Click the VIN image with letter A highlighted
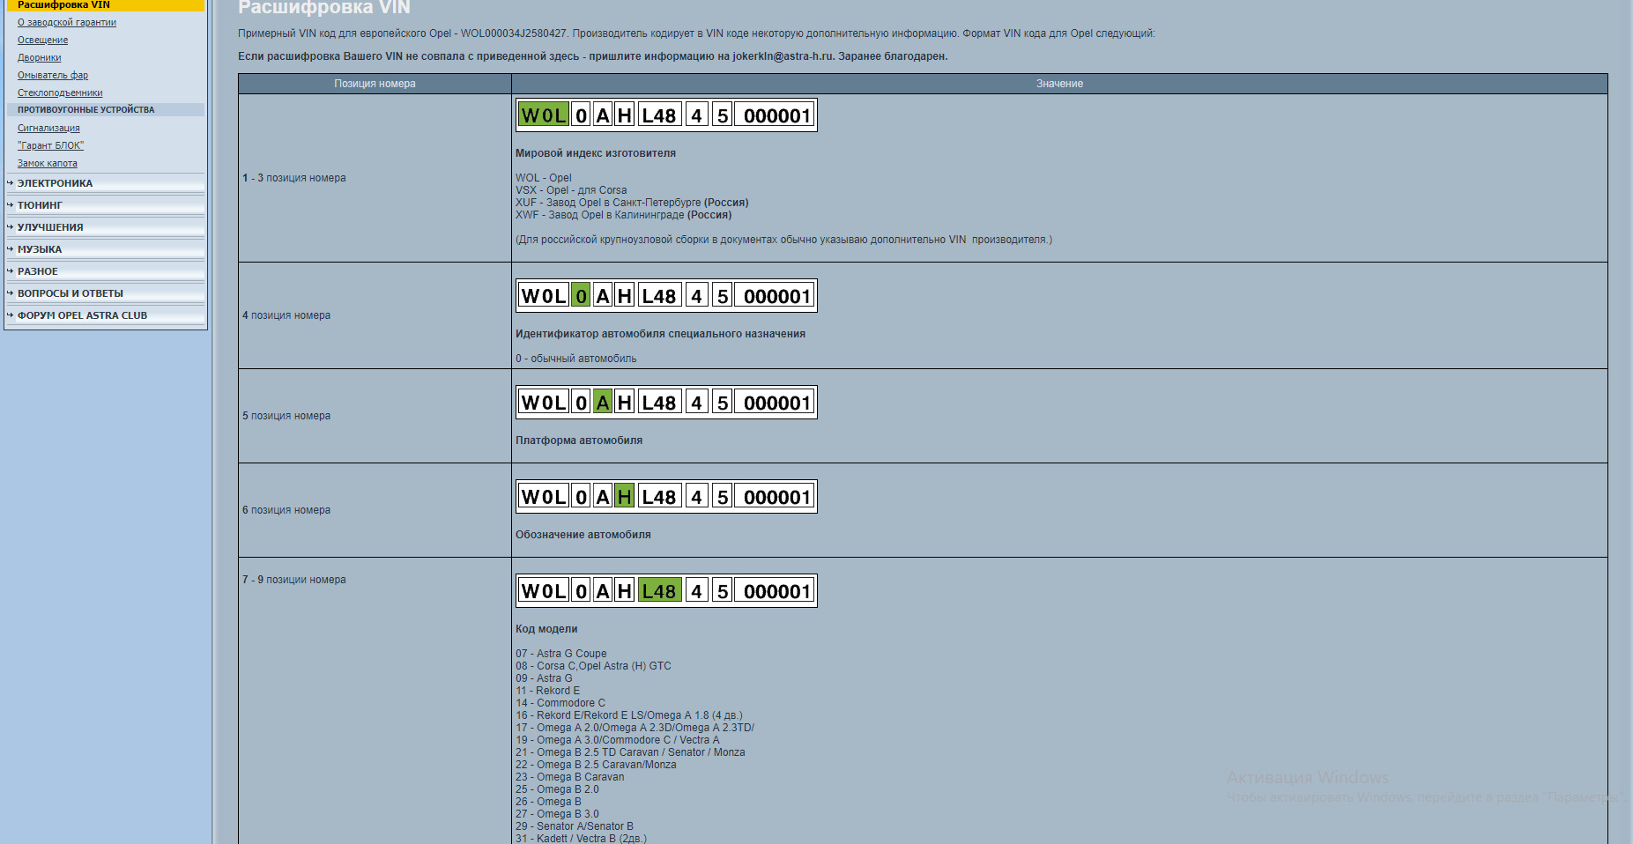Viewport: 1633px width, 844px height. pyautogui.click(x=666, y=403)
